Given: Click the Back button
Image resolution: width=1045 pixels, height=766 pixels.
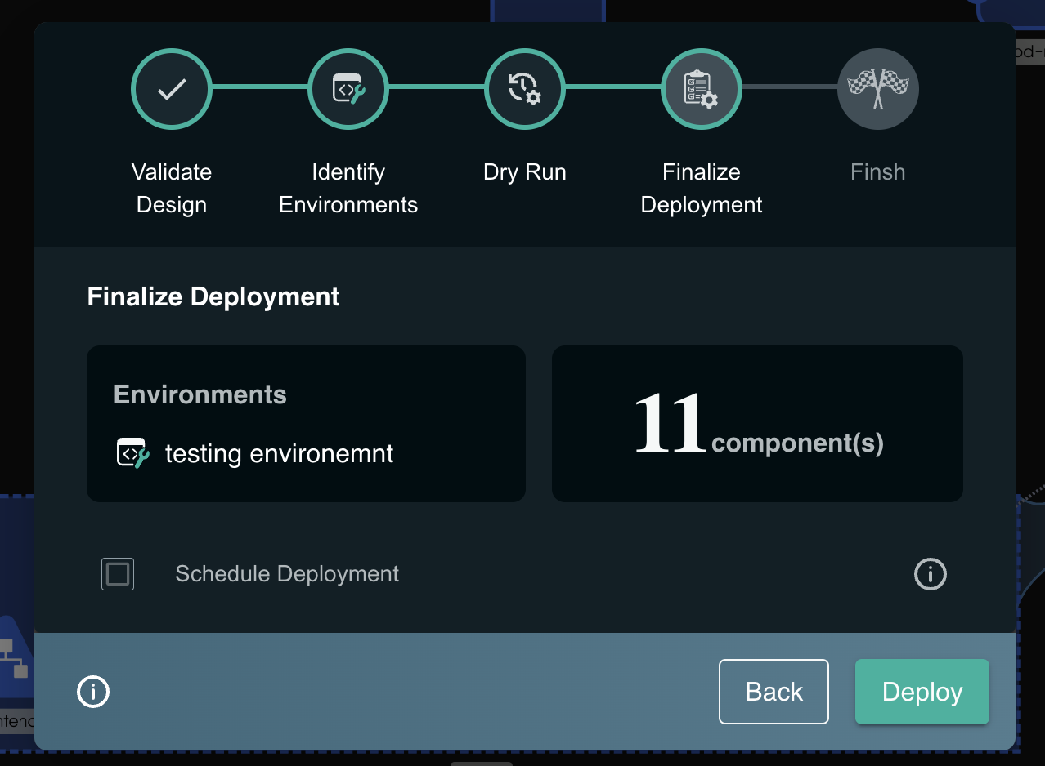Looking at the screenshot, I should point(773,692).
